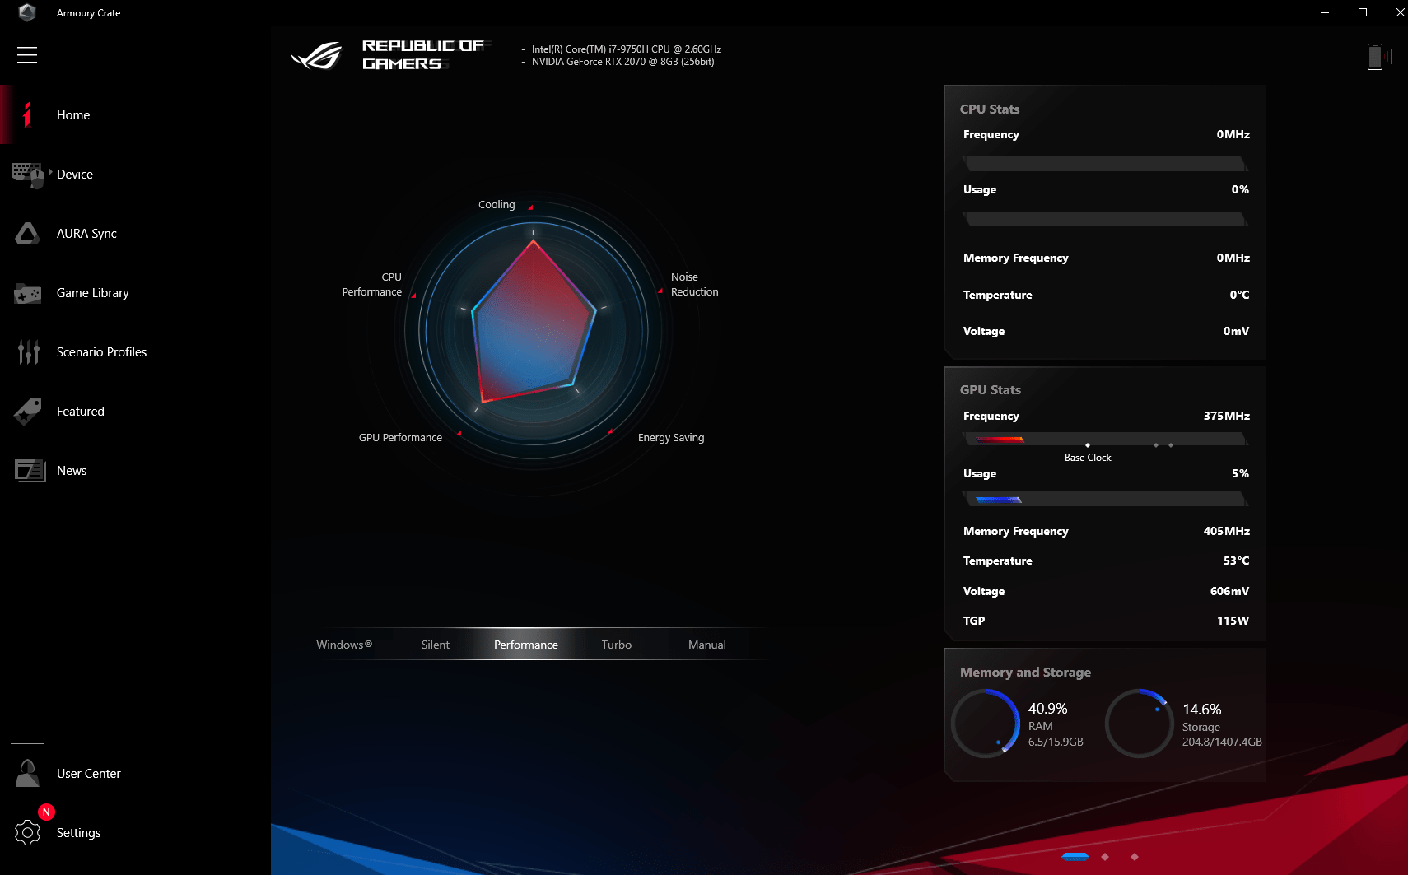1408x875 pixels.
Task: Click the GPU Frequency 375MHz value
Action: pyautogui.click(x=1227, y=417)
